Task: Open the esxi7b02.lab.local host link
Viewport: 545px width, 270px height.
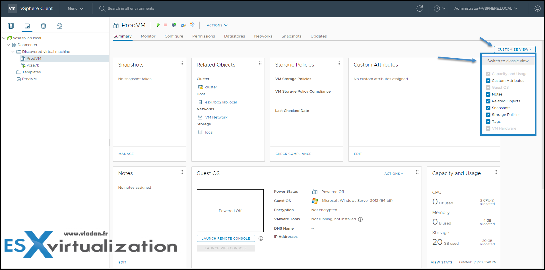Action: click(x=221, y=102)
